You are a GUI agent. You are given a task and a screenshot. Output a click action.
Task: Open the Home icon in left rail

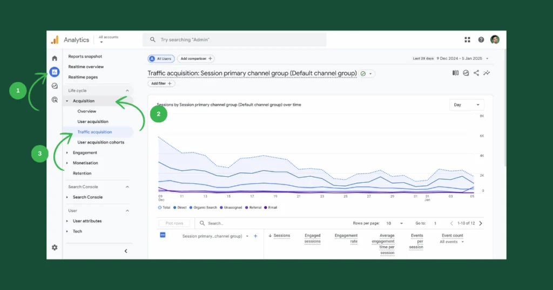coord(55,58)
